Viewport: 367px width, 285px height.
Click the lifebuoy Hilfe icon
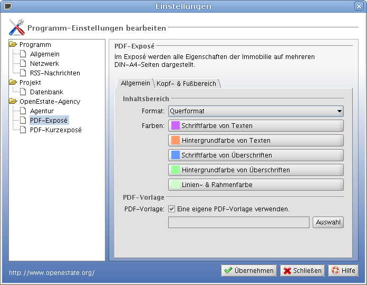tap(334, 271)
